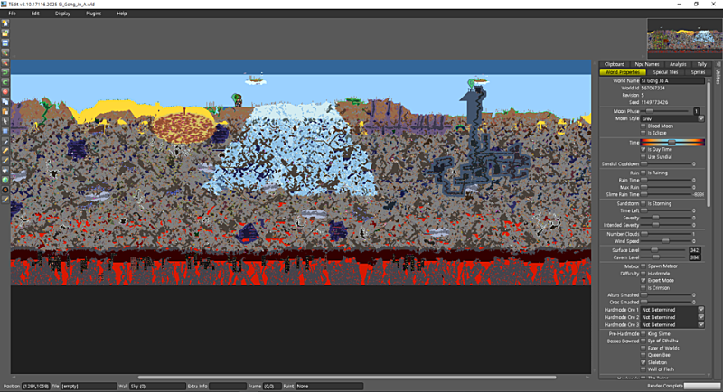Select the Arrow pointer tool
The width and height of the screenshot is (723, 392).
(5, 121)
